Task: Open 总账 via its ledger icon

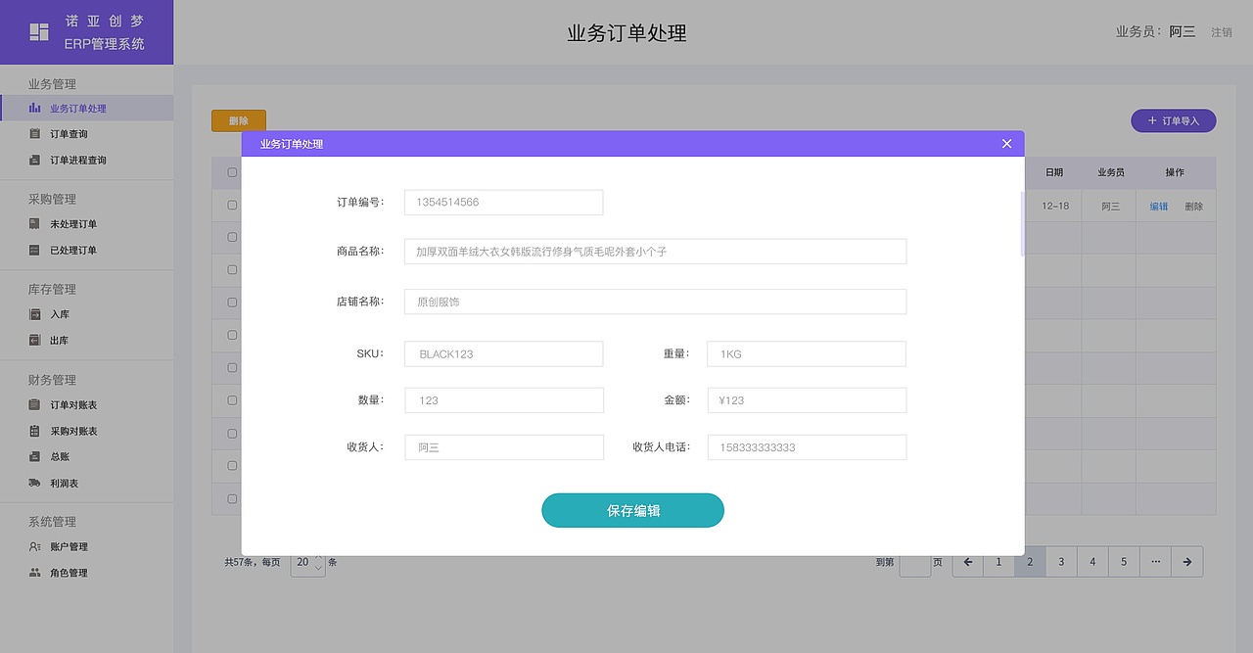Action: pos(34,456)
